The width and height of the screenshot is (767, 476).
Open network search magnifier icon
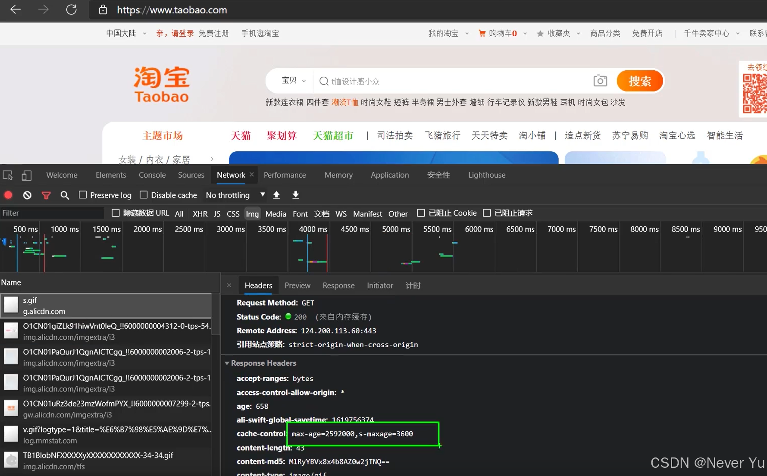coord(65,195)
